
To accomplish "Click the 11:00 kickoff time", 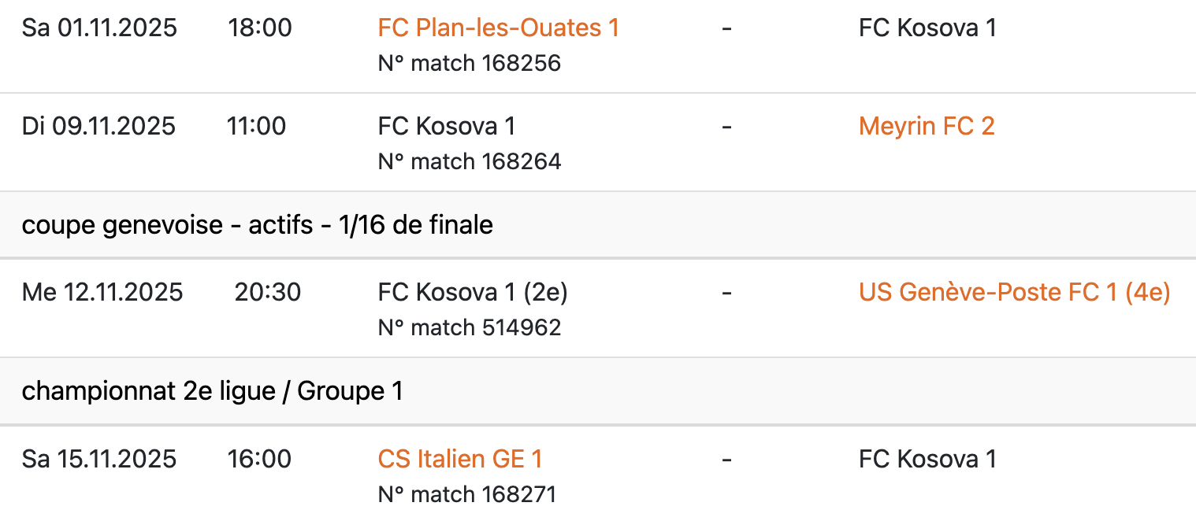I will pos(257,126).
